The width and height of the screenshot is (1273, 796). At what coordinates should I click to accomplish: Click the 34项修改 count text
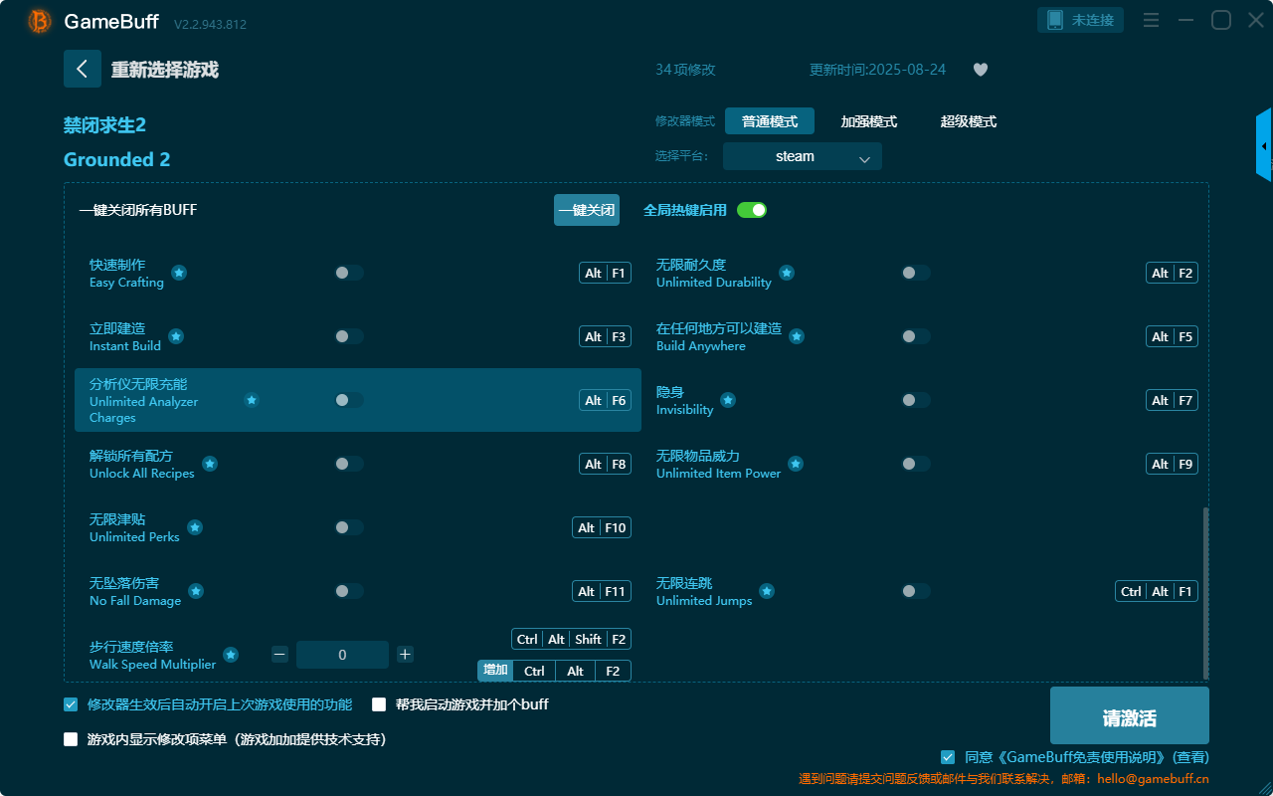click(685, 70)
